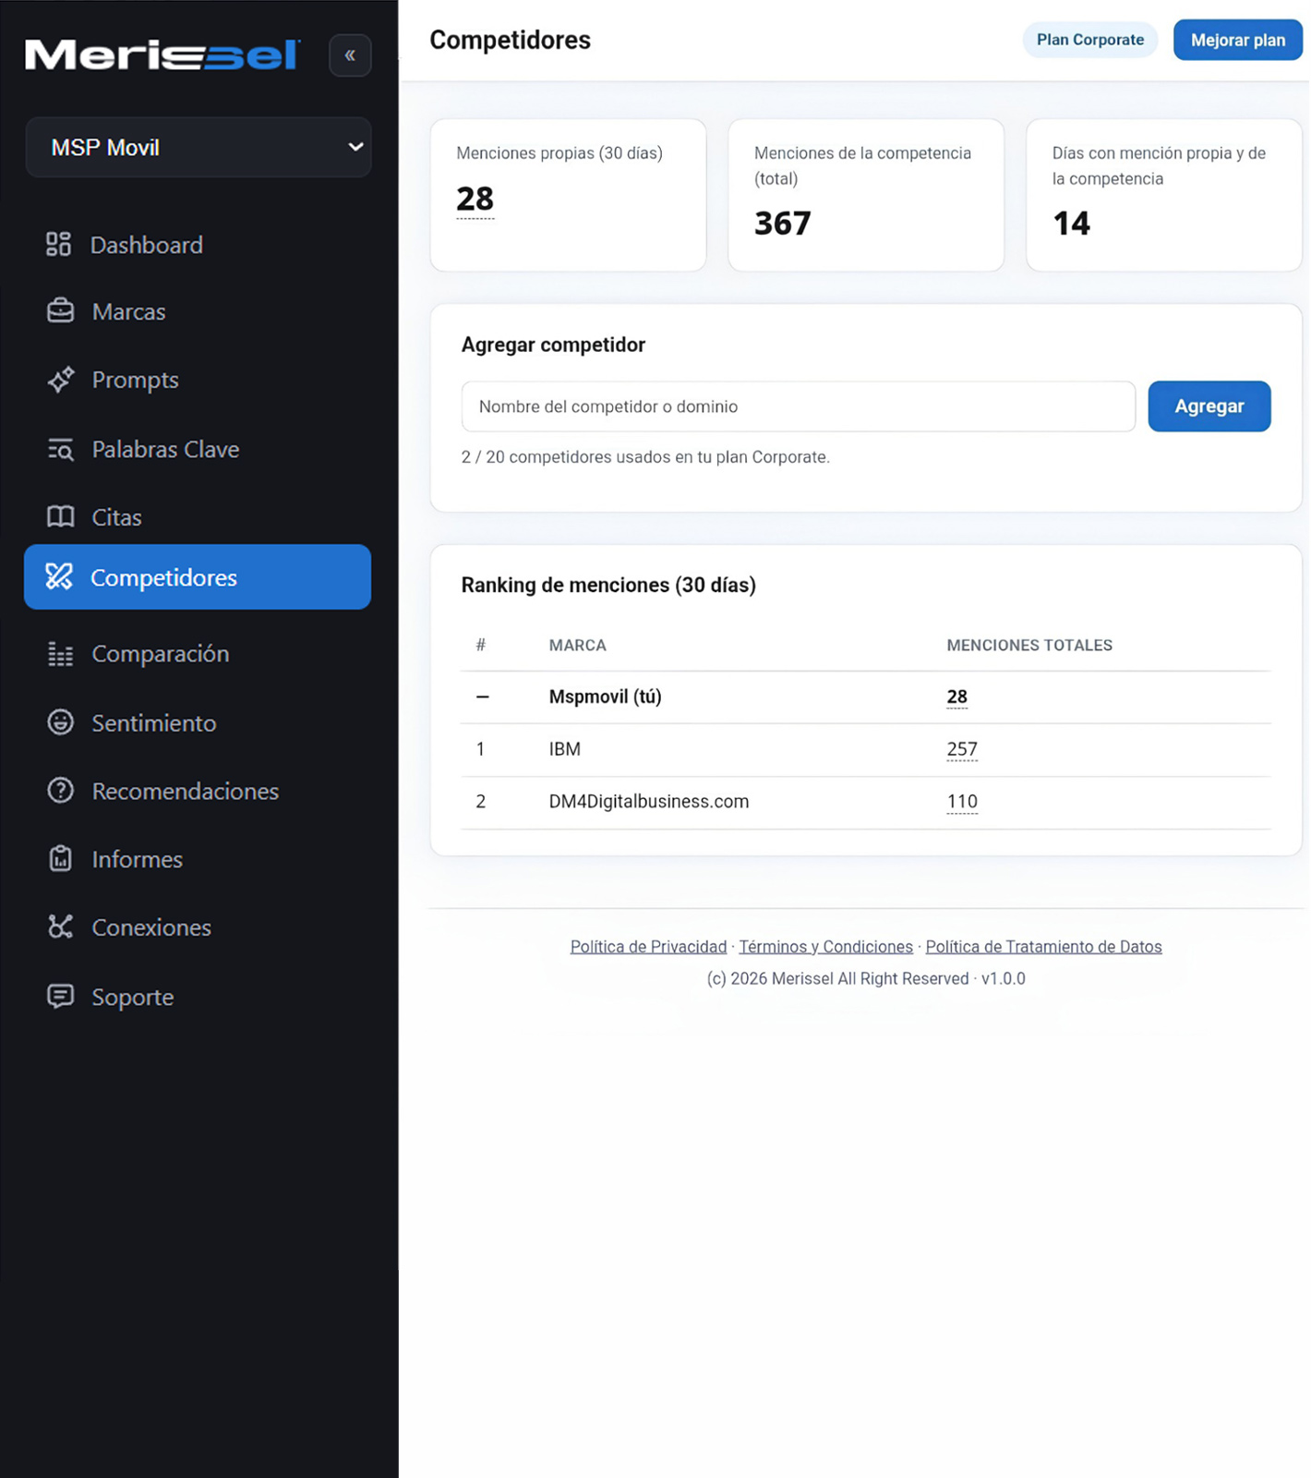Click the Agregar button
The height and width of the screenshot is (1478, 1311).
(1209, 406)
